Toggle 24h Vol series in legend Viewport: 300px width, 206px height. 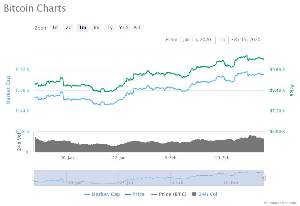[x=204, y=194]
